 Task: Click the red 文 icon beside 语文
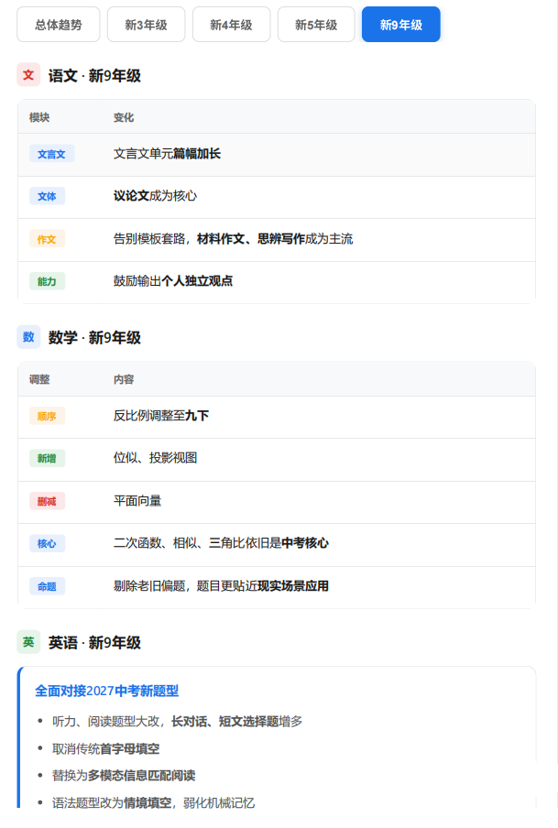(x=28, y=75)
